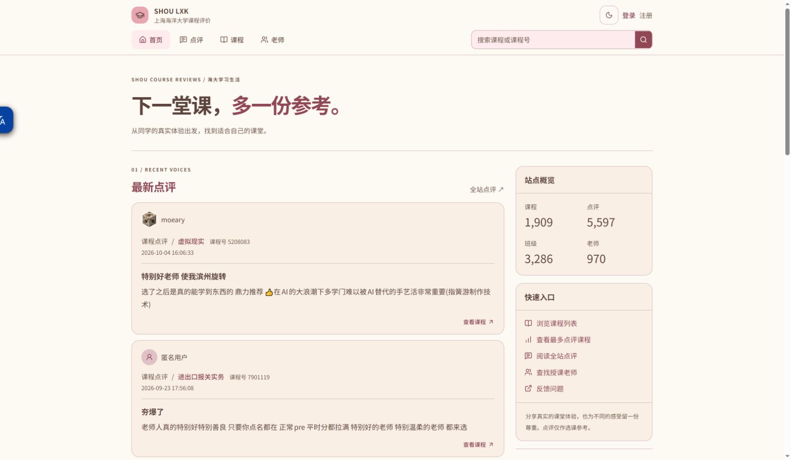Click the 站点概览 panel heading

click(540, 180)
